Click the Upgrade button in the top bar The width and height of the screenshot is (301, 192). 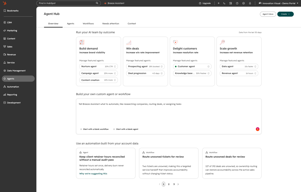tap(205, 3)
